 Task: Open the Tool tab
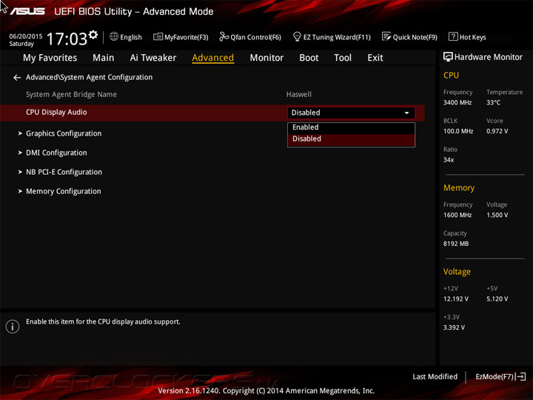click(x=343, y=58)
